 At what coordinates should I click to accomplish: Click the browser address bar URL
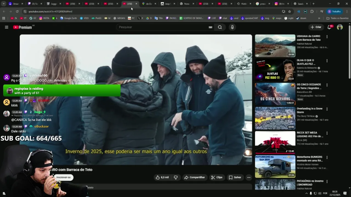point(50,11)
